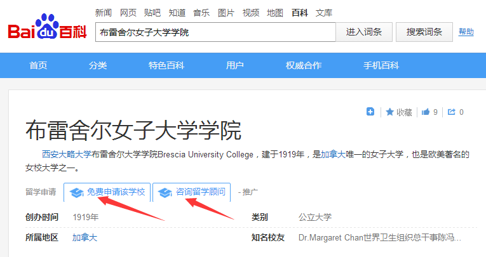Open 地图 in the top links
Viewport: 486px width, 257px height.
[x=275, y=13]
